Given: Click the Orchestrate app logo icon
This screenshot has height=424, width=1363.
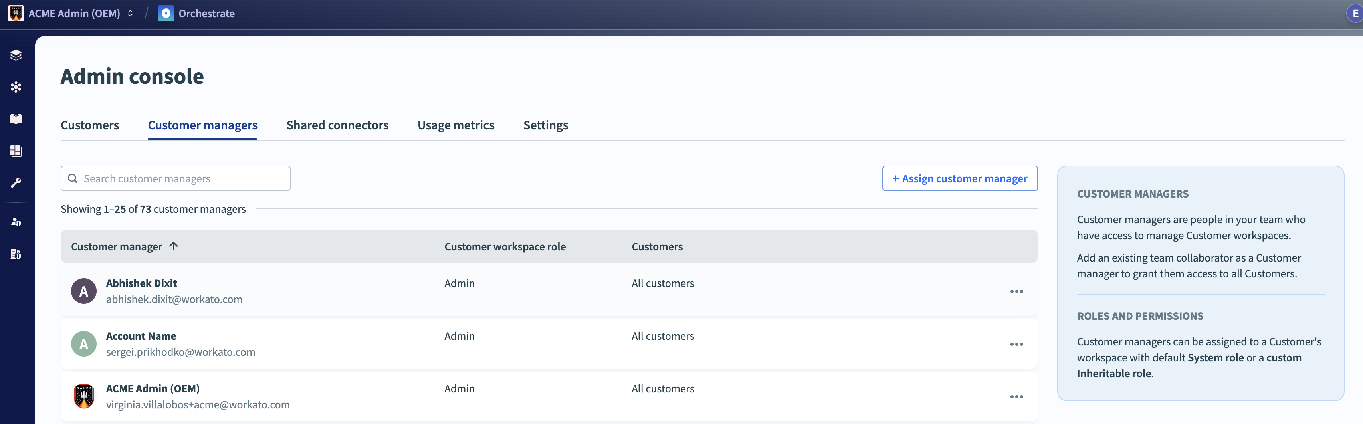Looking at the screenshot, I should click(166, 13).
